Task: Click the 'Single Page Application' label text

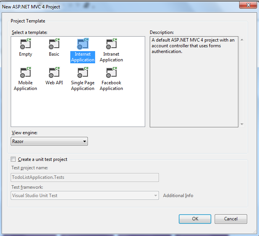Action: click(x=83, y=85)
